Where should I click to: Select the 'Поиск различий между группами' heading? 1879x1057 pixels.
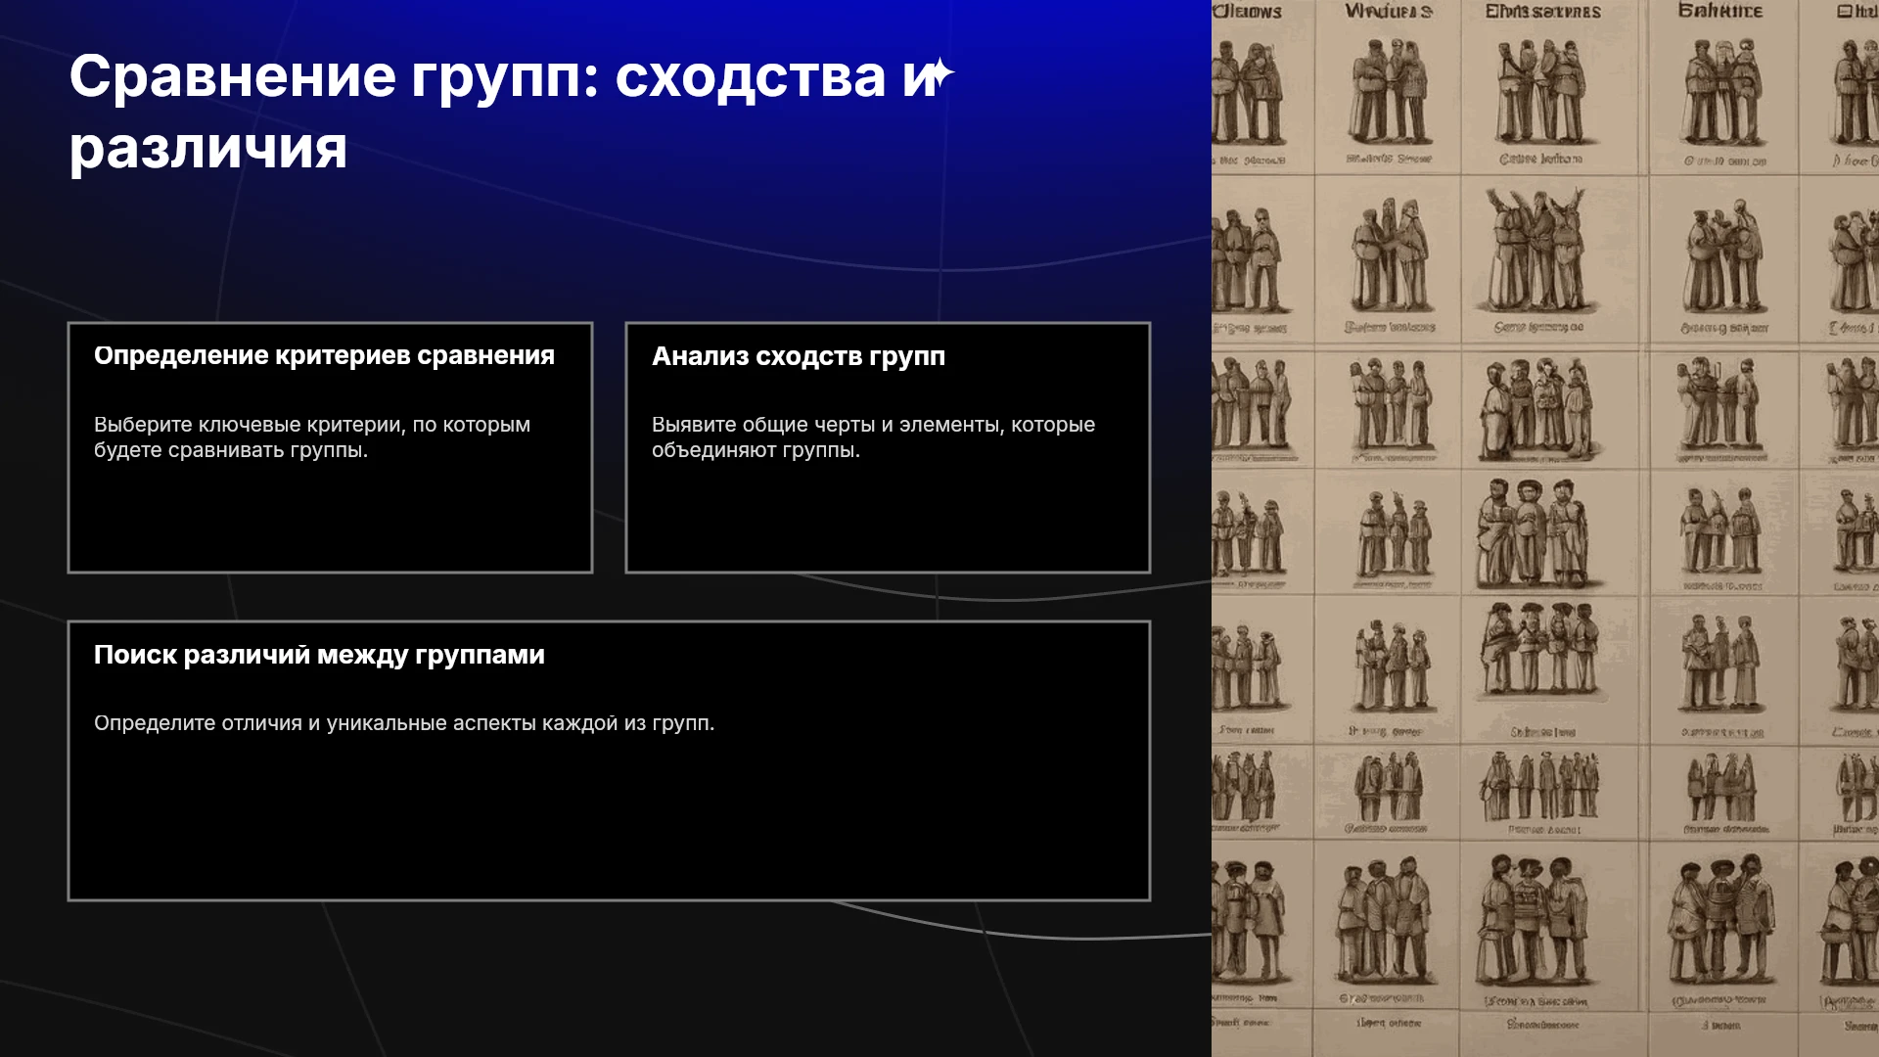click(x=319, y=655)
